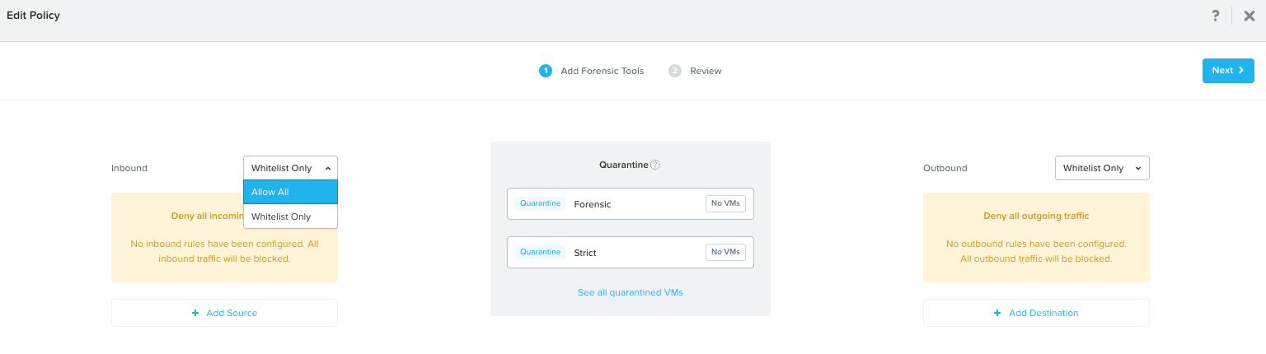Screen dimensions: 1266x354
Task: Click the Quarantine info question icon
Action: point(655,165)
